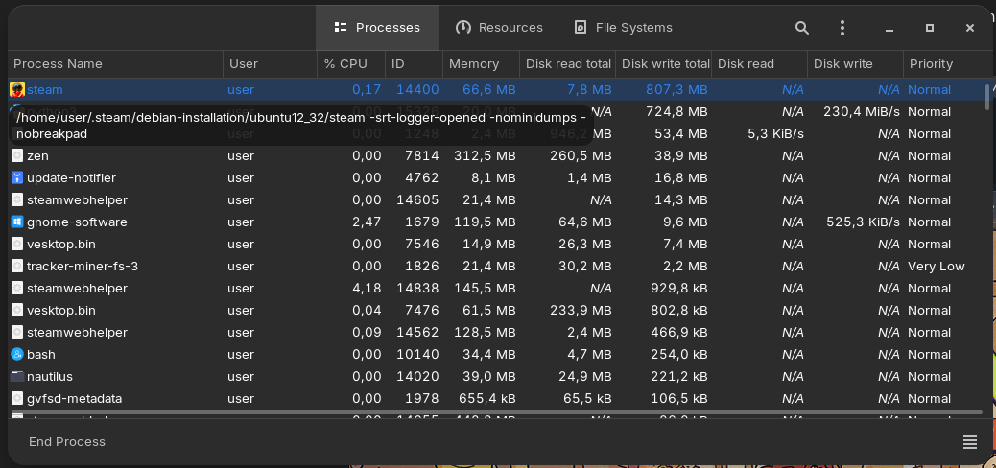Click the vertical scrollbar thumb
The image size is (996, 468).
(987, 97)
